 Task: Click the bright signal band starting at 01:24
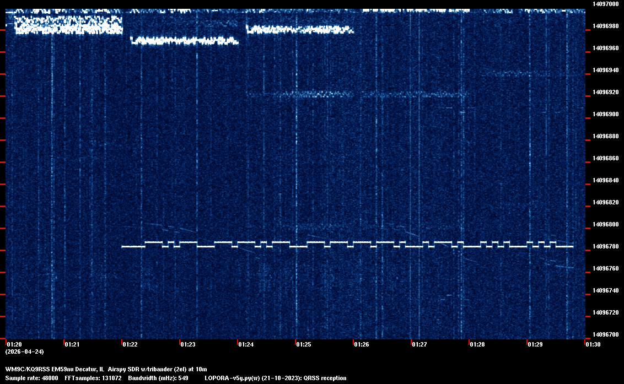pos(299,29)
